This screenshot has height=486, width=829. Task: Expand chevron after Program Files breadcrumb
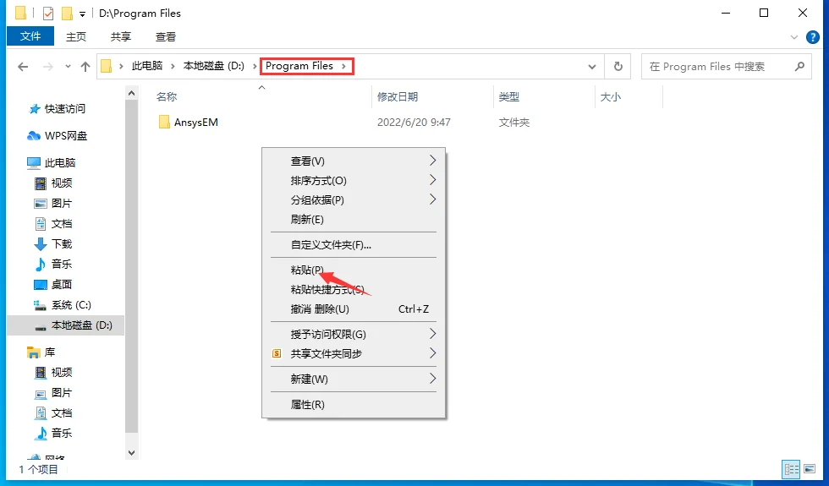click(x=344, y=66)
